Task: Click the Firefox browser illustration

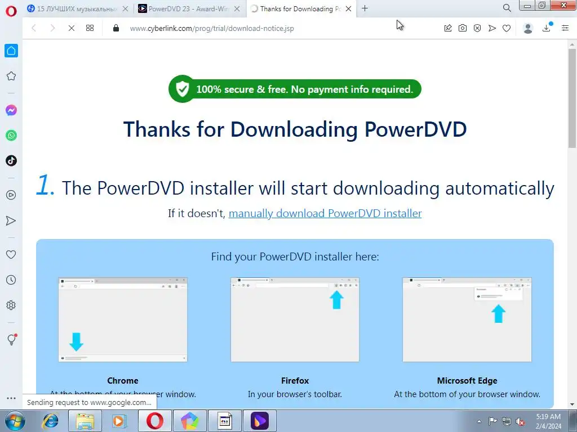Action: tap(295, 319)
